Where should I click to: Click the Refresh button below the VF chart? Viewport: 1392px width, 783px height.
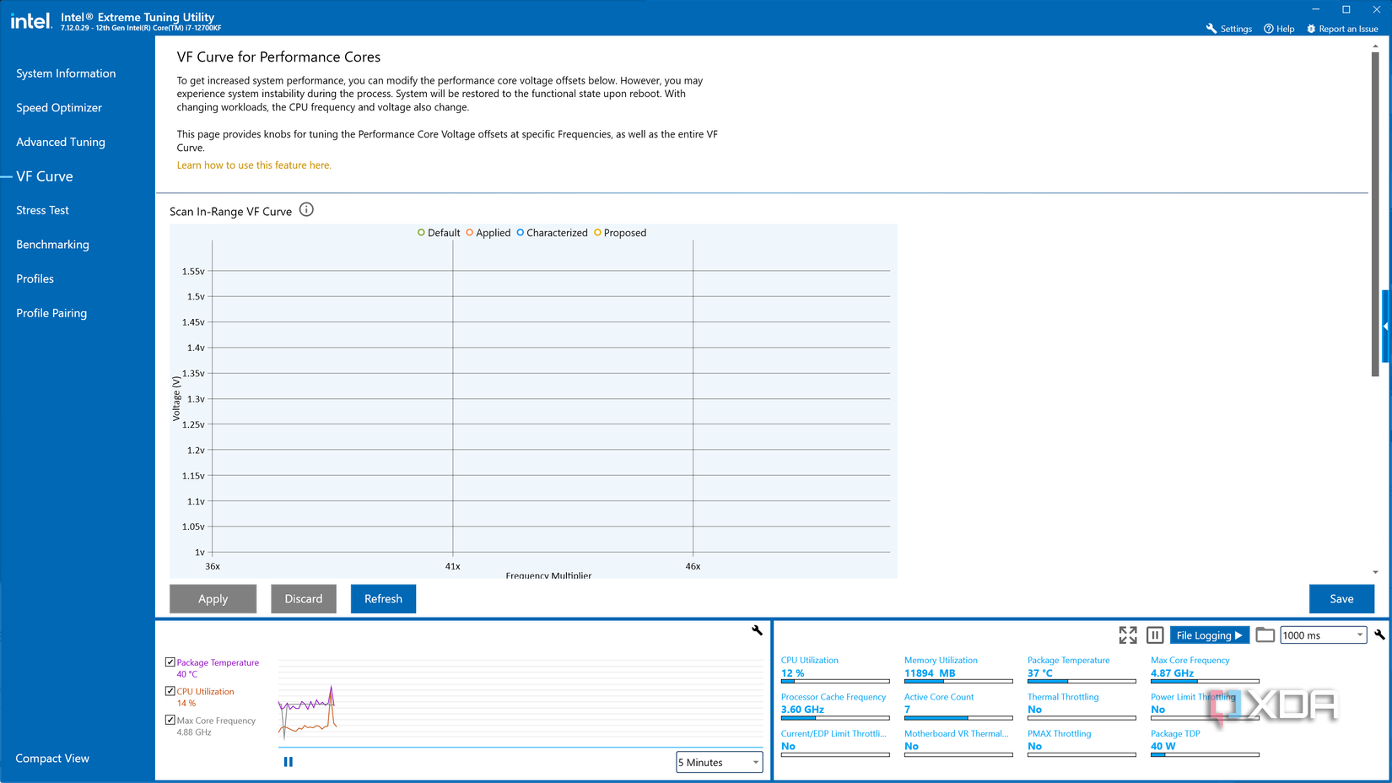pyautogui.click(x=383, y=598)
